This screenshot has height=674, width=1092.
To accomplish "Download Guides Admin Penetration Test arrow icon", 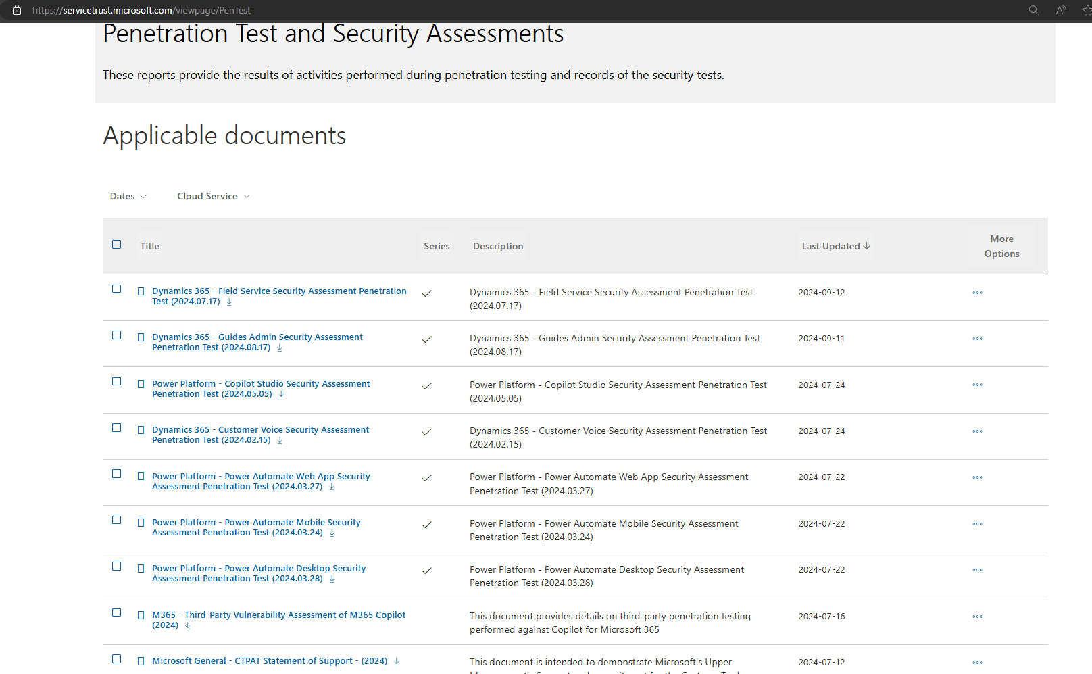I will (x=279, y=348).
